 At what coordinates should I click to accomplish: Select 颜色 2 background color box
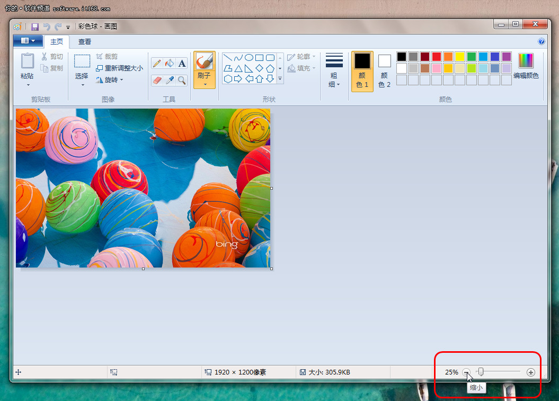pos(384,72)
